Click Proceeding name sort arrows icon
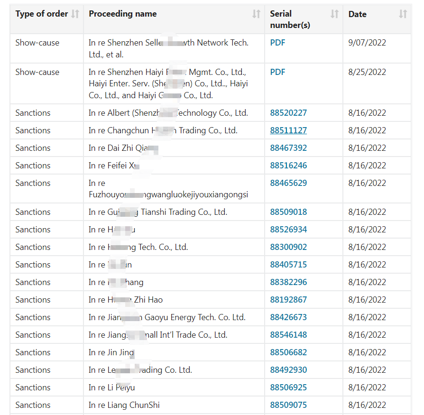This screenshot has width=424, height=415. click(x=256, y=14)
